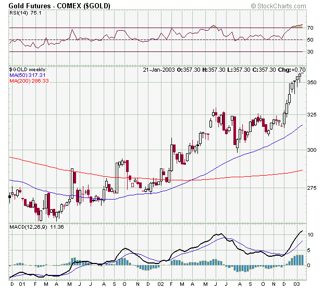Click the MACD axis label '0'
The width and height of the screenshot is (323, 290).
308,266
